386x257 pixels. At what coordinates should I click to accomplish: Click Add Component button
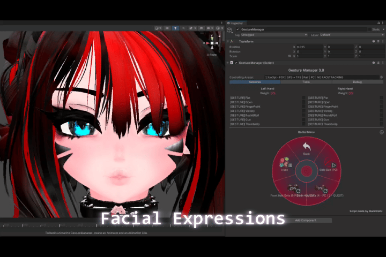(x=306, y=220)
